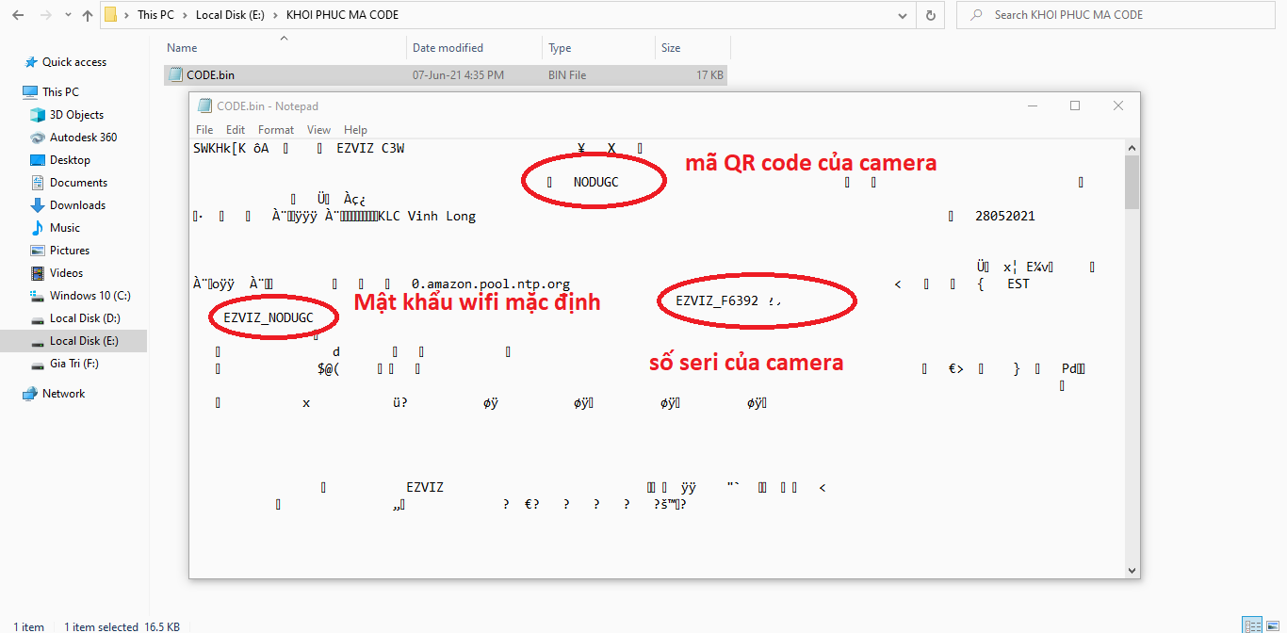Viewport: 1287px width, 633px height.
Task: Click the text "KLC Vinh Long" in Notepad
Action: (x=427, y=216)
